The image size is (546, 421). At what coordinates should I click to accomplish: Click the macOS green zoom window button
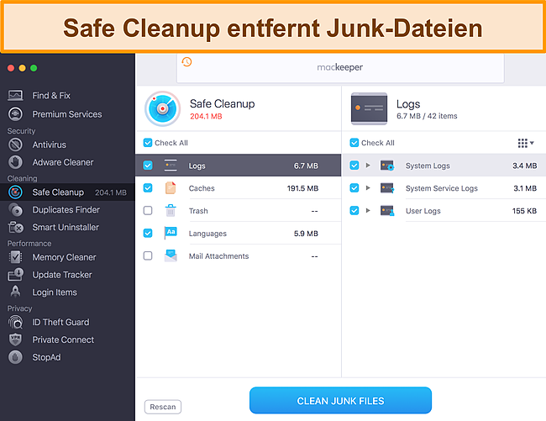pos(34,68)
